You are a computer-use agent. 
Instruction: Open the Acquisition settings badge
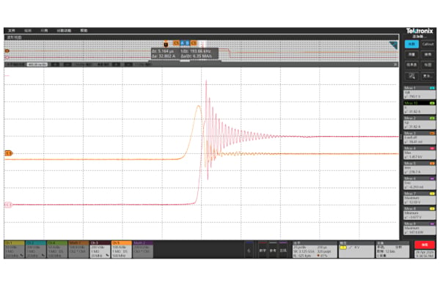392,250
